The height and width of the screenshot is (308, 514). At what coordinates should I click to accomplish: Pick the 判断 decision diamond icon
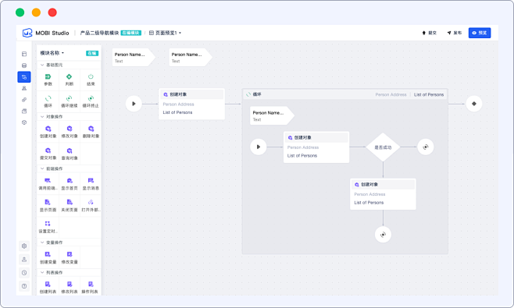70,76
